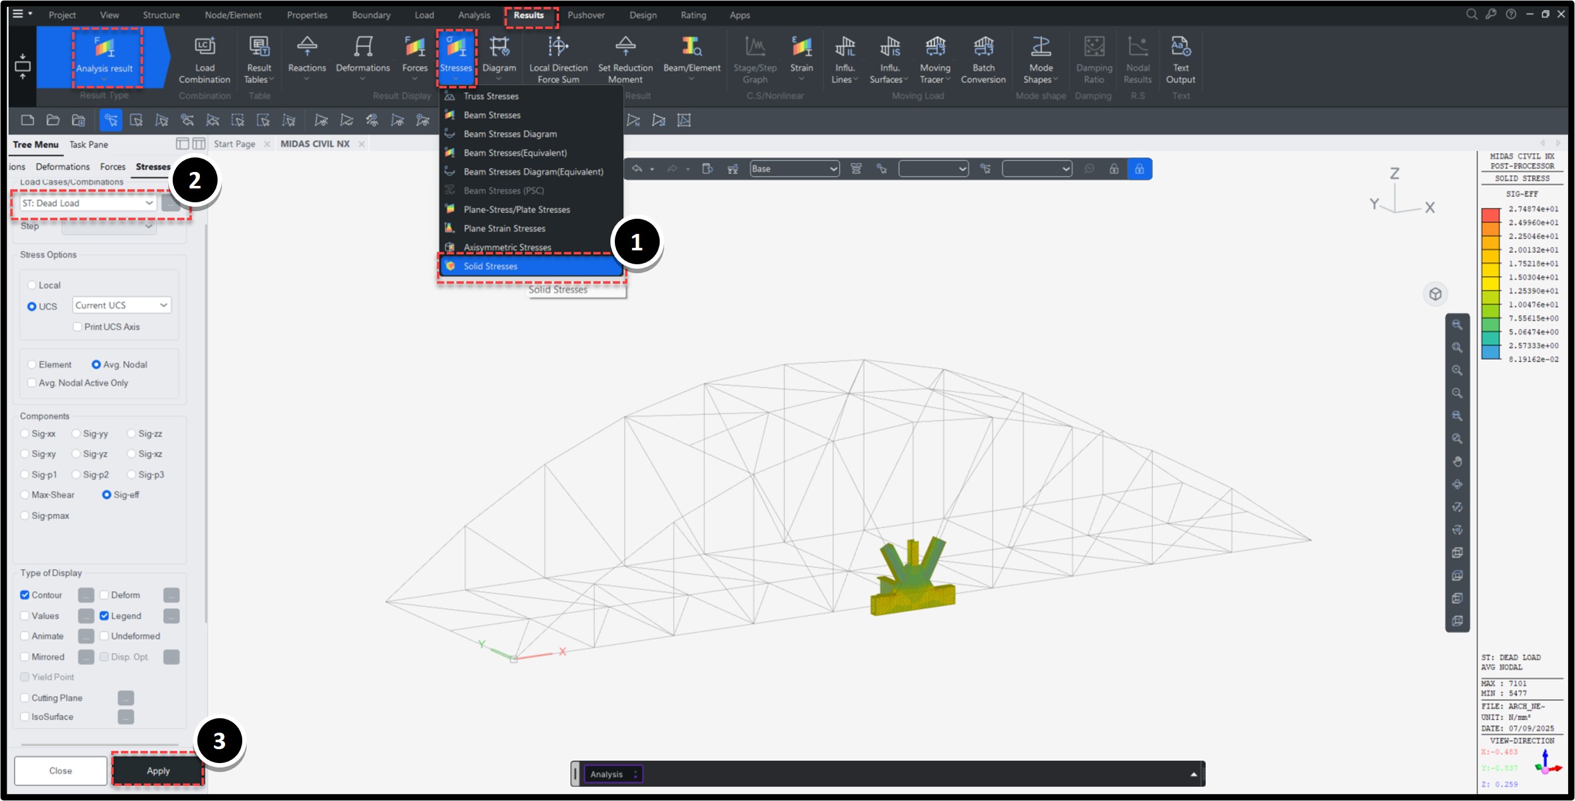1575x801 pixels.
Task: Toggle the Mirrored display checkbox
Action: click(x=25, y=656)
